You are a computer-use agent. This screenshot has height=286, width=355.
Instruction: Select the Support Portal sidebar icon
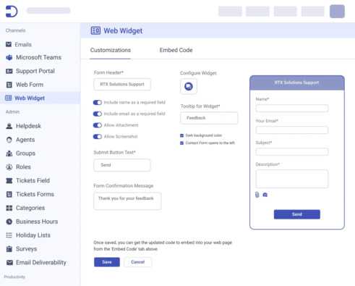coord(9,71)
